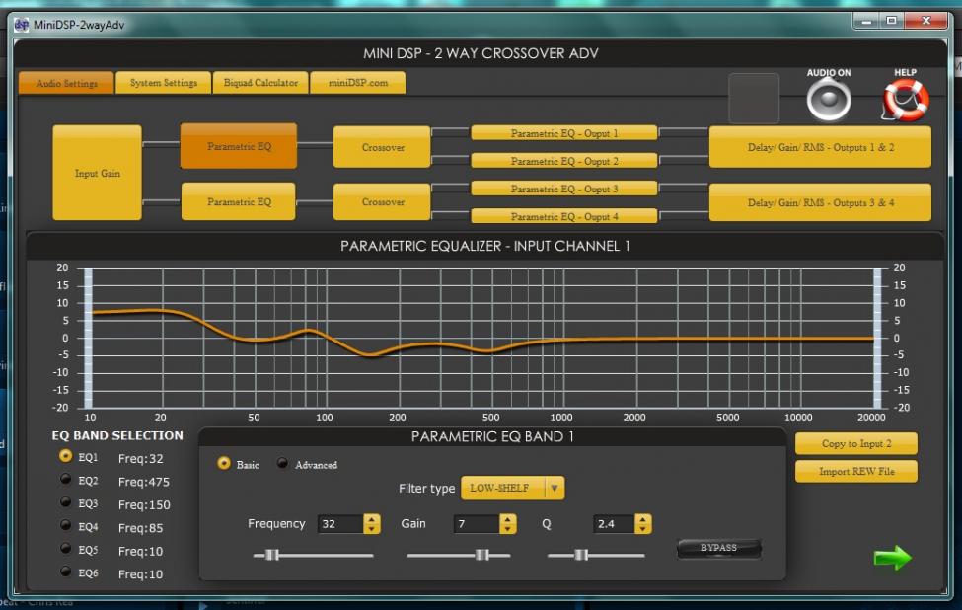Click the Q slider handle
This screenshot has width=962, height=610.
(x=581, y=556)
